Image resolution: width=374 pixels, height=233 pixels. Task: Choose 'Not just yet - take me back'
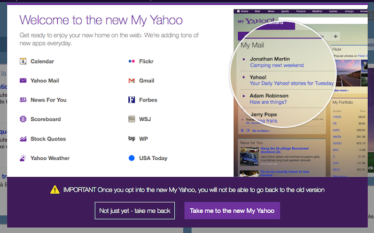[x=135, y=211]
